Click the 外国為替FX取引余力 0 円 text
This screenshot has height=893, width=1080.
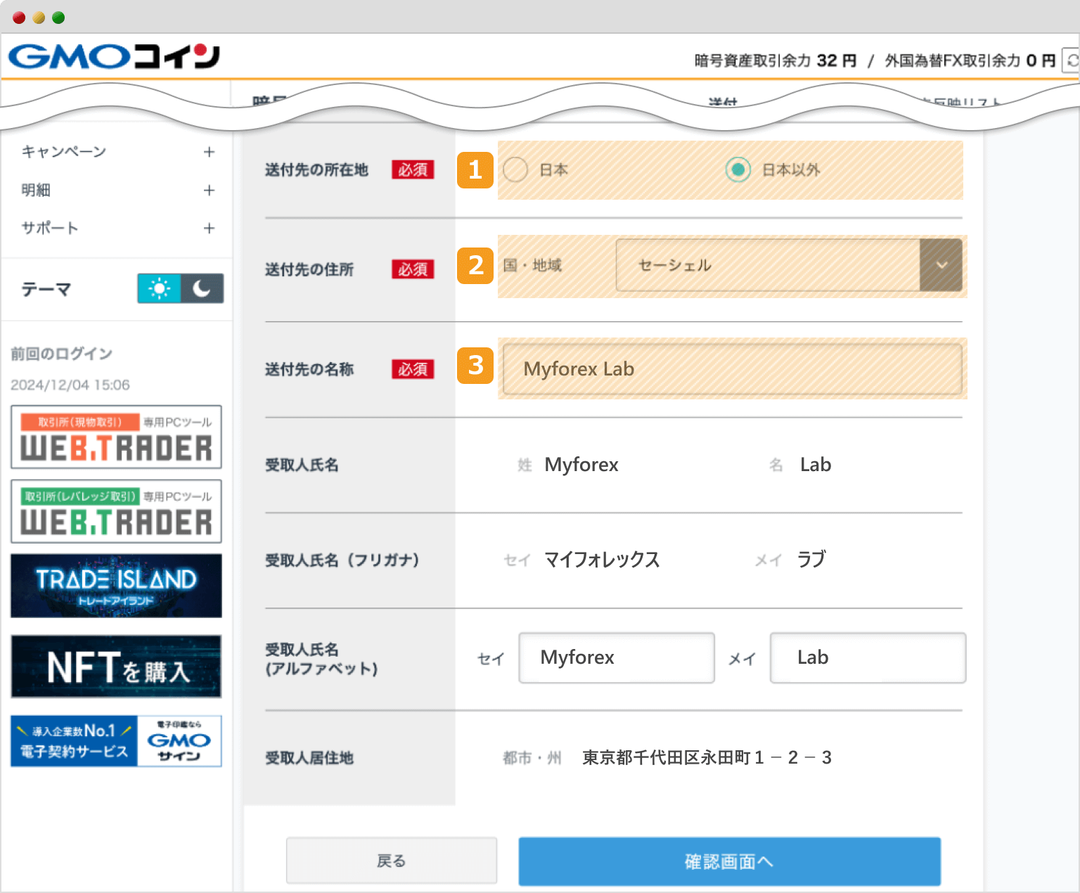(x=970, y=60)
